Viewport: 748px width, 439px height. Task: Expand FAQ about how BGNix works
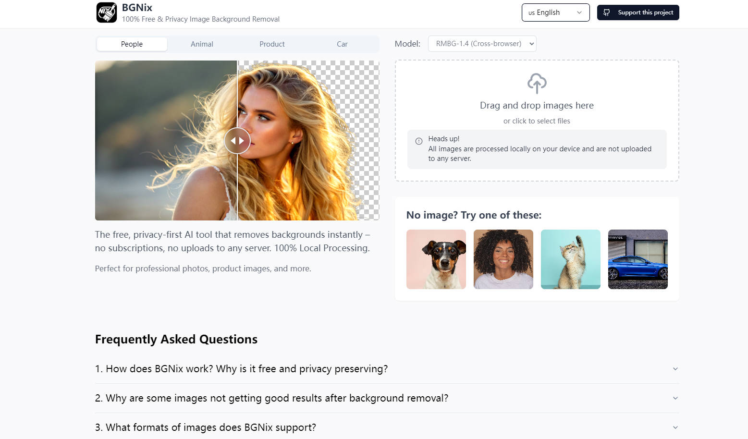[x=387, y=369]
